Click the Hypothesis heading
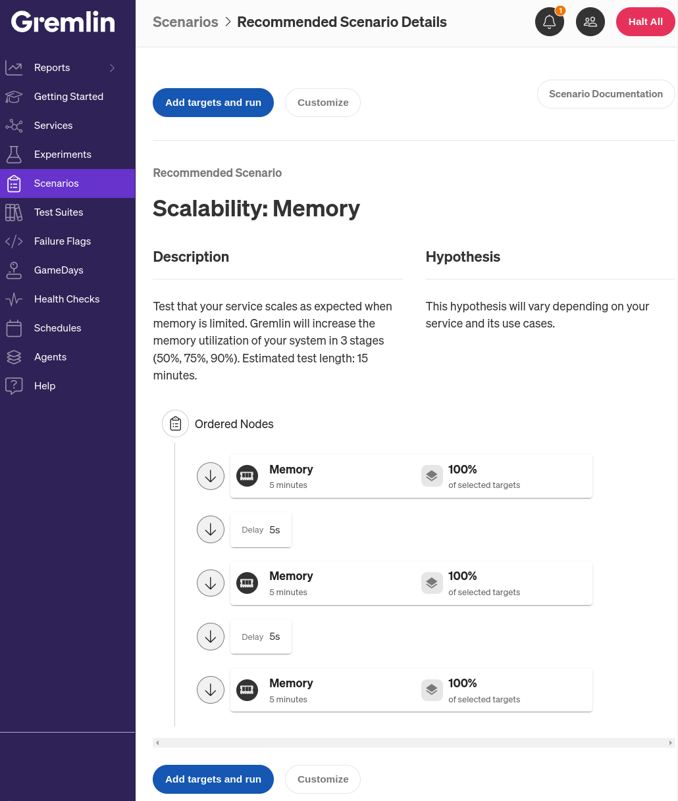678x801 pixels. click(463, 257)
